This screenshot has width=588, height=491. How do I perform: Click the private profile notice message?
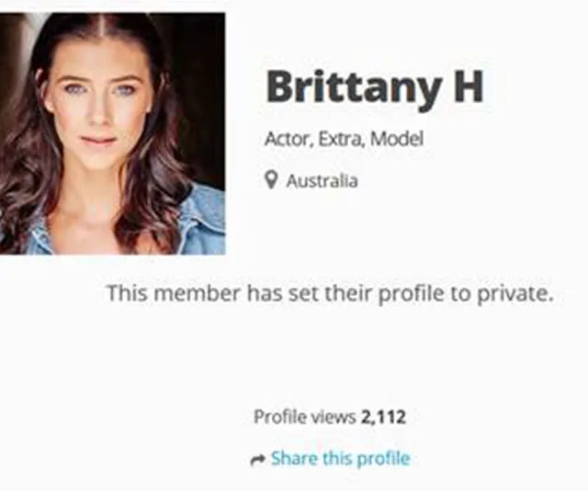[x=331, y=294]
